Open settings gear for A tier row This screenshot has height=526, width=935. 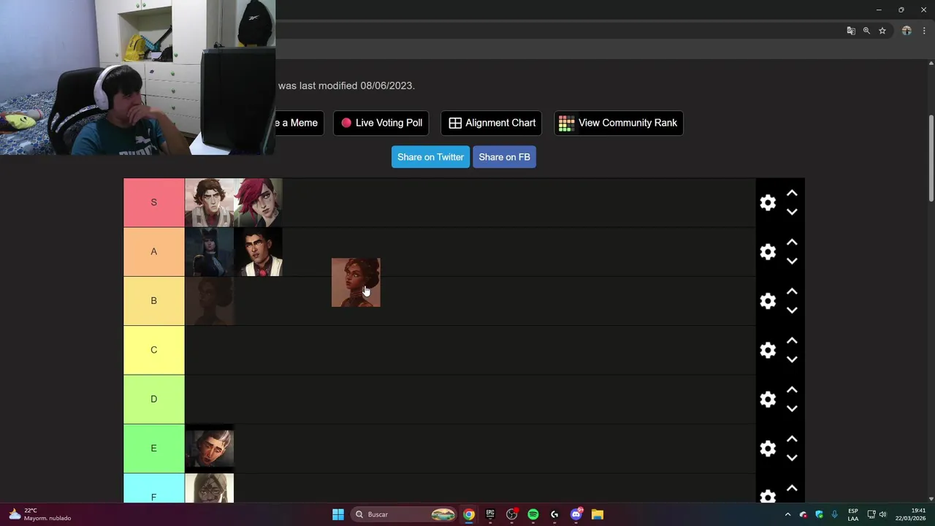pos(768,252)
